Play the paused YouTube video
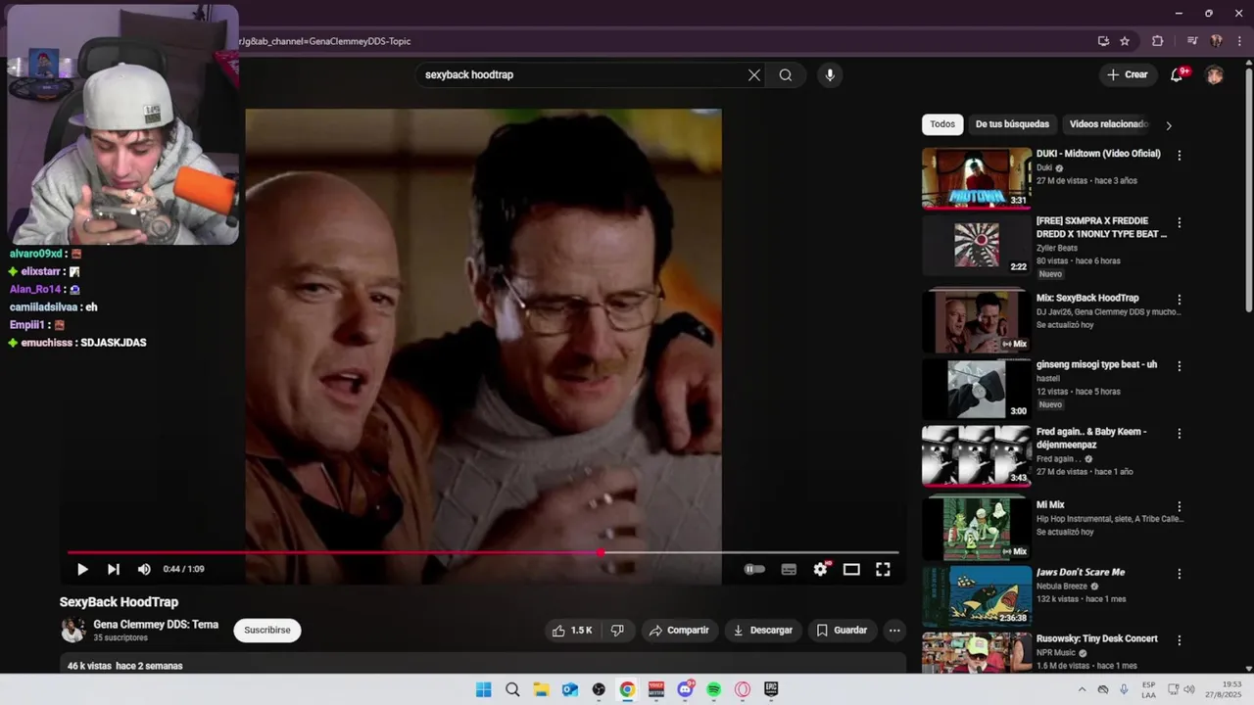The width and height of the screenshot is (1254, 705). (x=82, y=569)
